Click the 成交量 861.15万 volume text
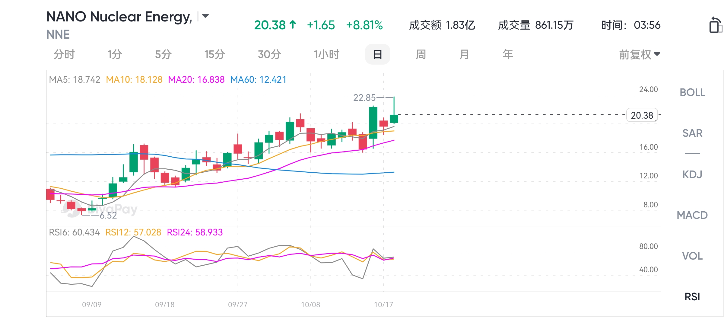The image size is (724, 326). click(536, 25)
